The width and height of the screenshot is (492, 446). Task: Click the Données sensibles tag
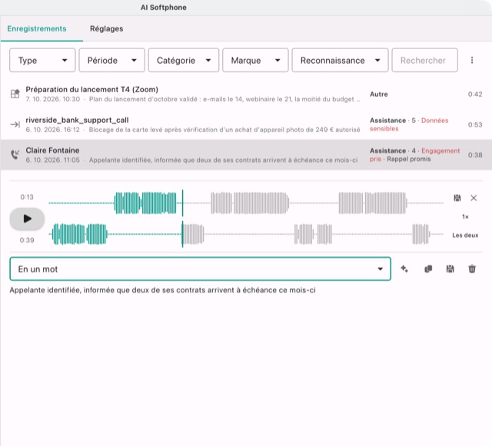point(409,124)
